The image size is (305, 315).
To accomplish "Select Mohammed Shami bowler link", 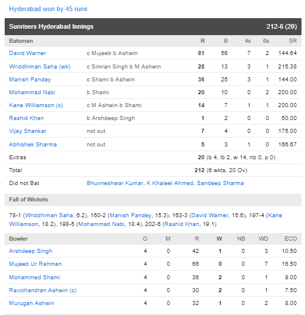I will [x=34, y=277].
